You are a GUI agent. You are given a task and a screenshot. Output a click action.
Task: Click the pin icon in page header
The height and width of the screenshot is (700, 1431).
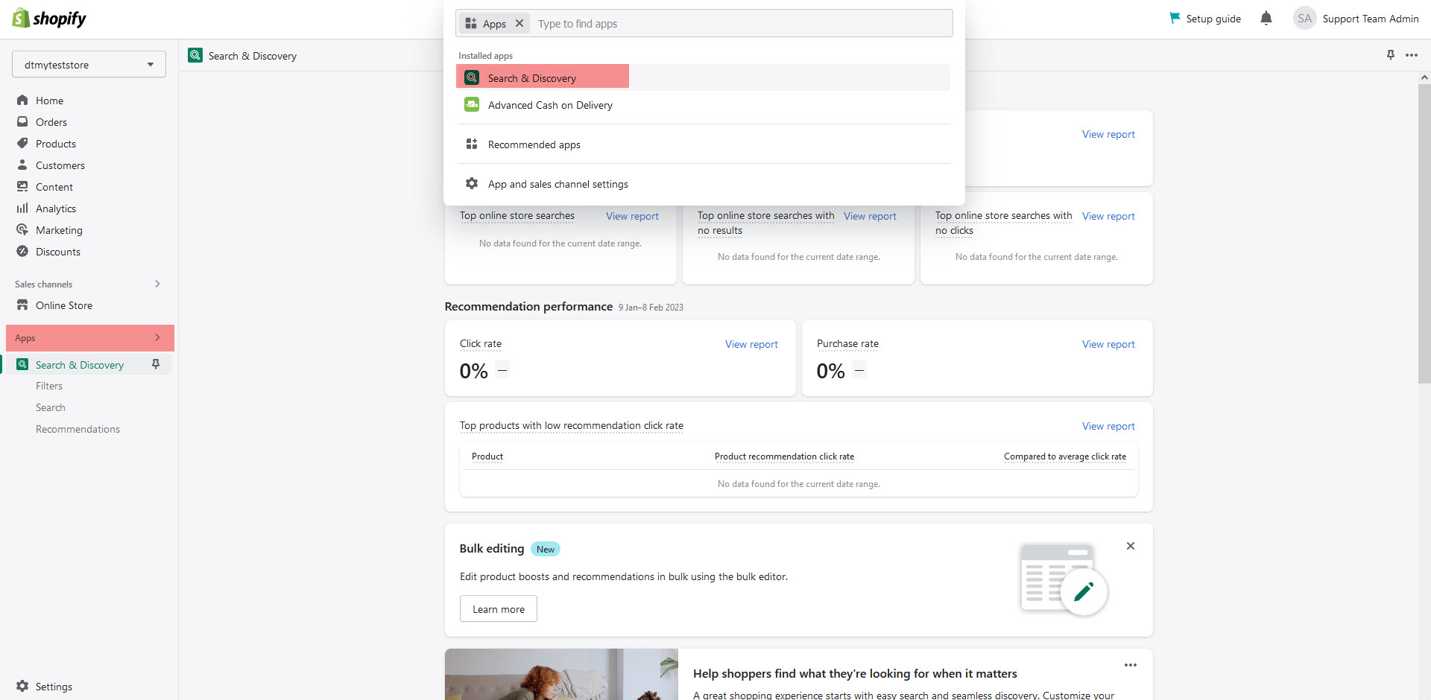1390,55
